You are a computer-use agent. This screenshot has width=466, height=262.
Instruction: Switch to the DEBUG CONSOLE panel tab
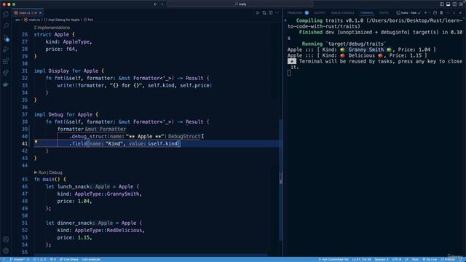(342, 13)
